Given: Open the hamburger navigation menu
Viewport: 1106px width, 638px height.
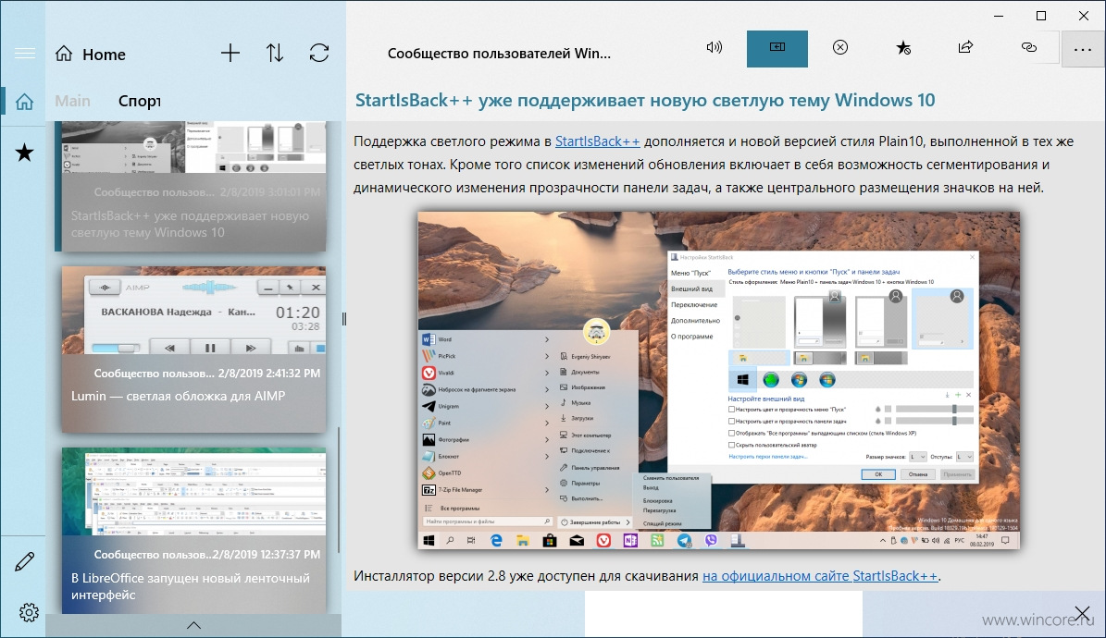Looking at the screenshot, I should tap(25, 54).
